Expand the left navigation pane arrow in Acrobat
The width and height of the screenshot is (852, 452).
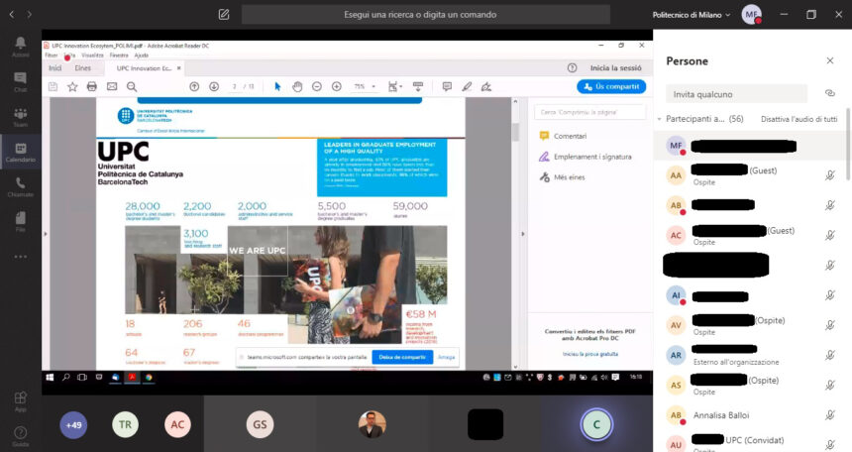pyautogui.click(x=46, y=234)
